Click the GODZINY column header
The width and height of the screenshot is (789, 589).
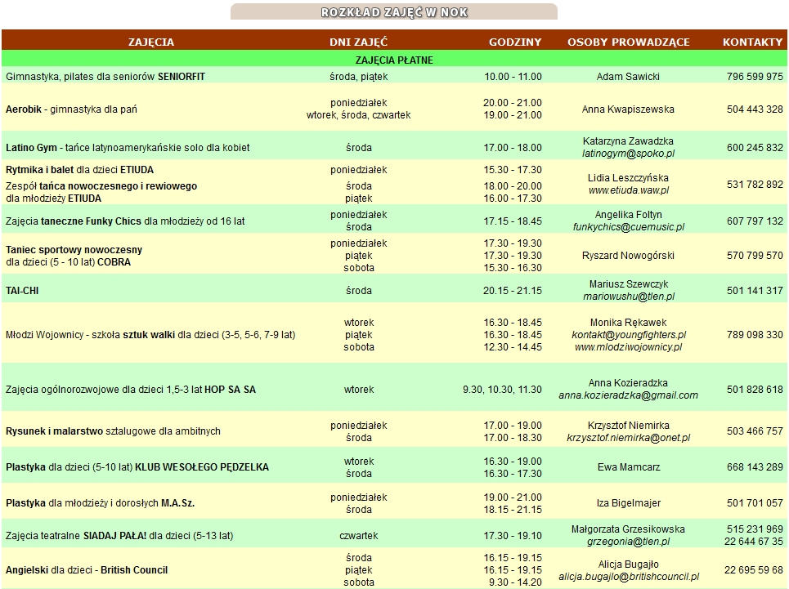(515, 42)
